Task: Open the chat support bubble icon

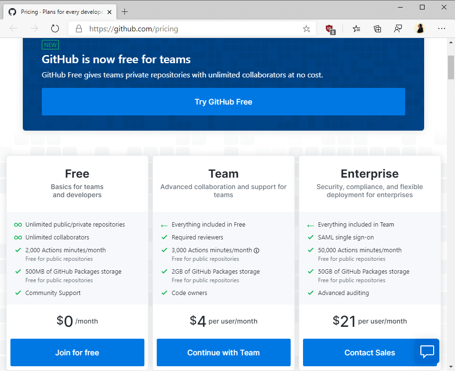Action: pos(427,351)
